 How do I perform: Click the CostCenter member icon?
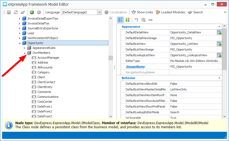(34, 102)
